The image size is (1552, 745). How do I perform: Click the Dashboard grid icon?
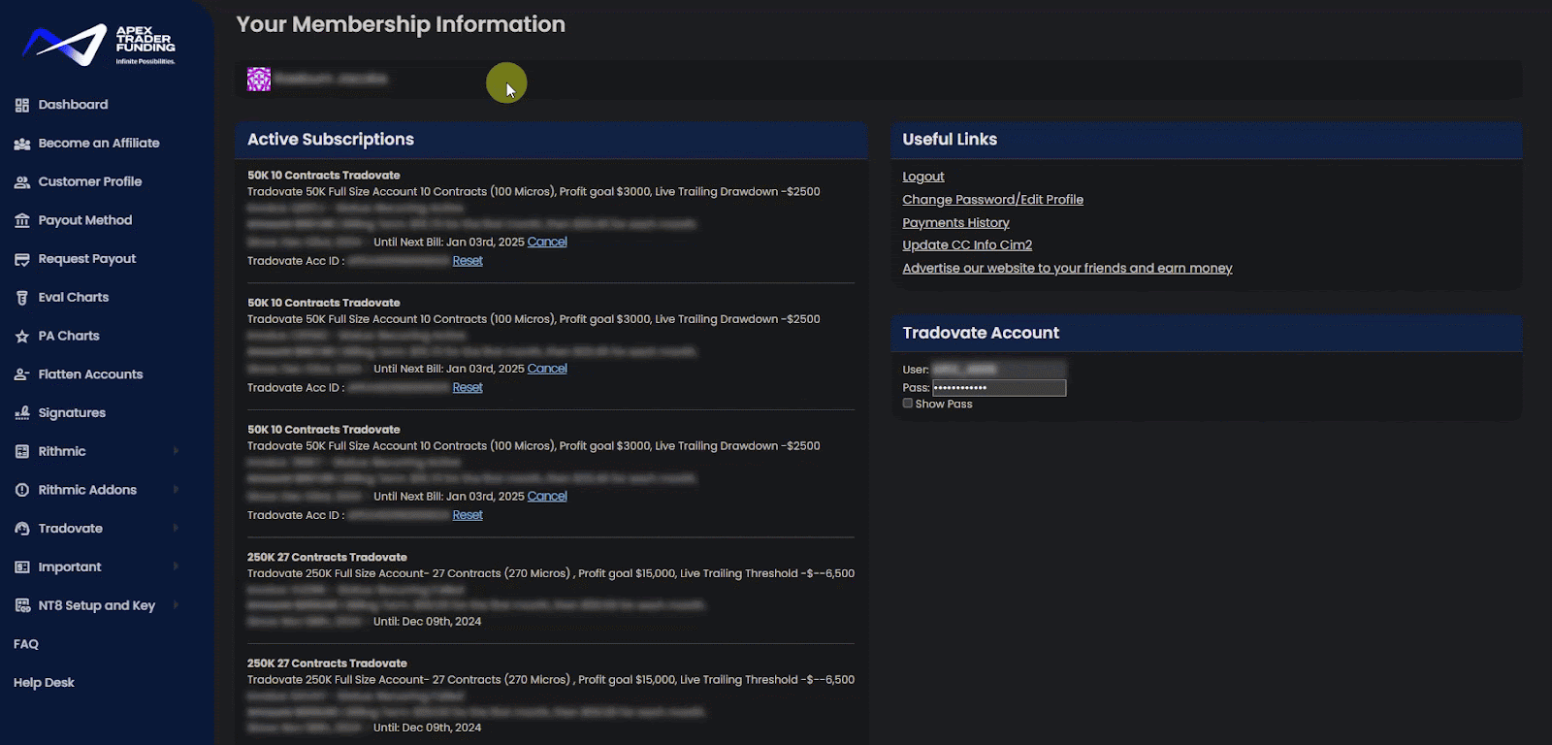tap(22, 105)
